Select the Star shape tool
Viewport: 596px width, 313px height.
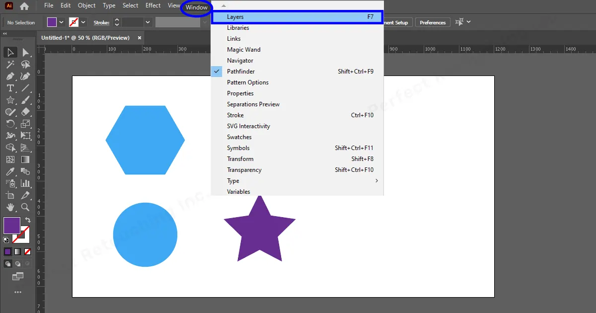click(10, 100)
